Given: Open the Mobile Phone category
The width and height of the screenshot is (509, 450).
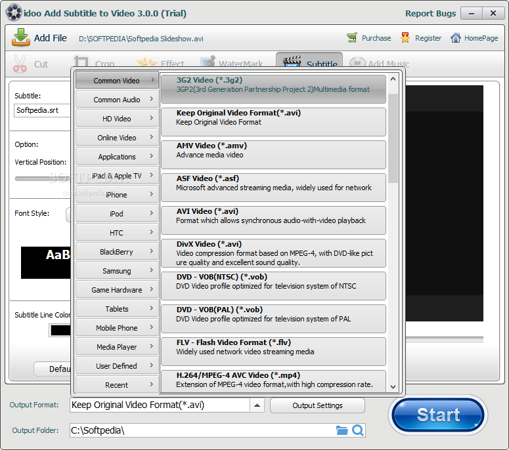Looking at the screenshot, I should click(117, 328).
